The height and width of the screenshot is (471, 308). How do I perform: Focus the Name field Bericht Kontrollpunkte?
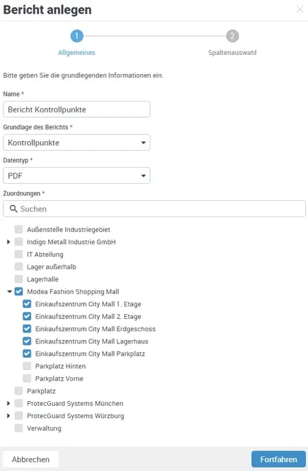pos(77,109)
